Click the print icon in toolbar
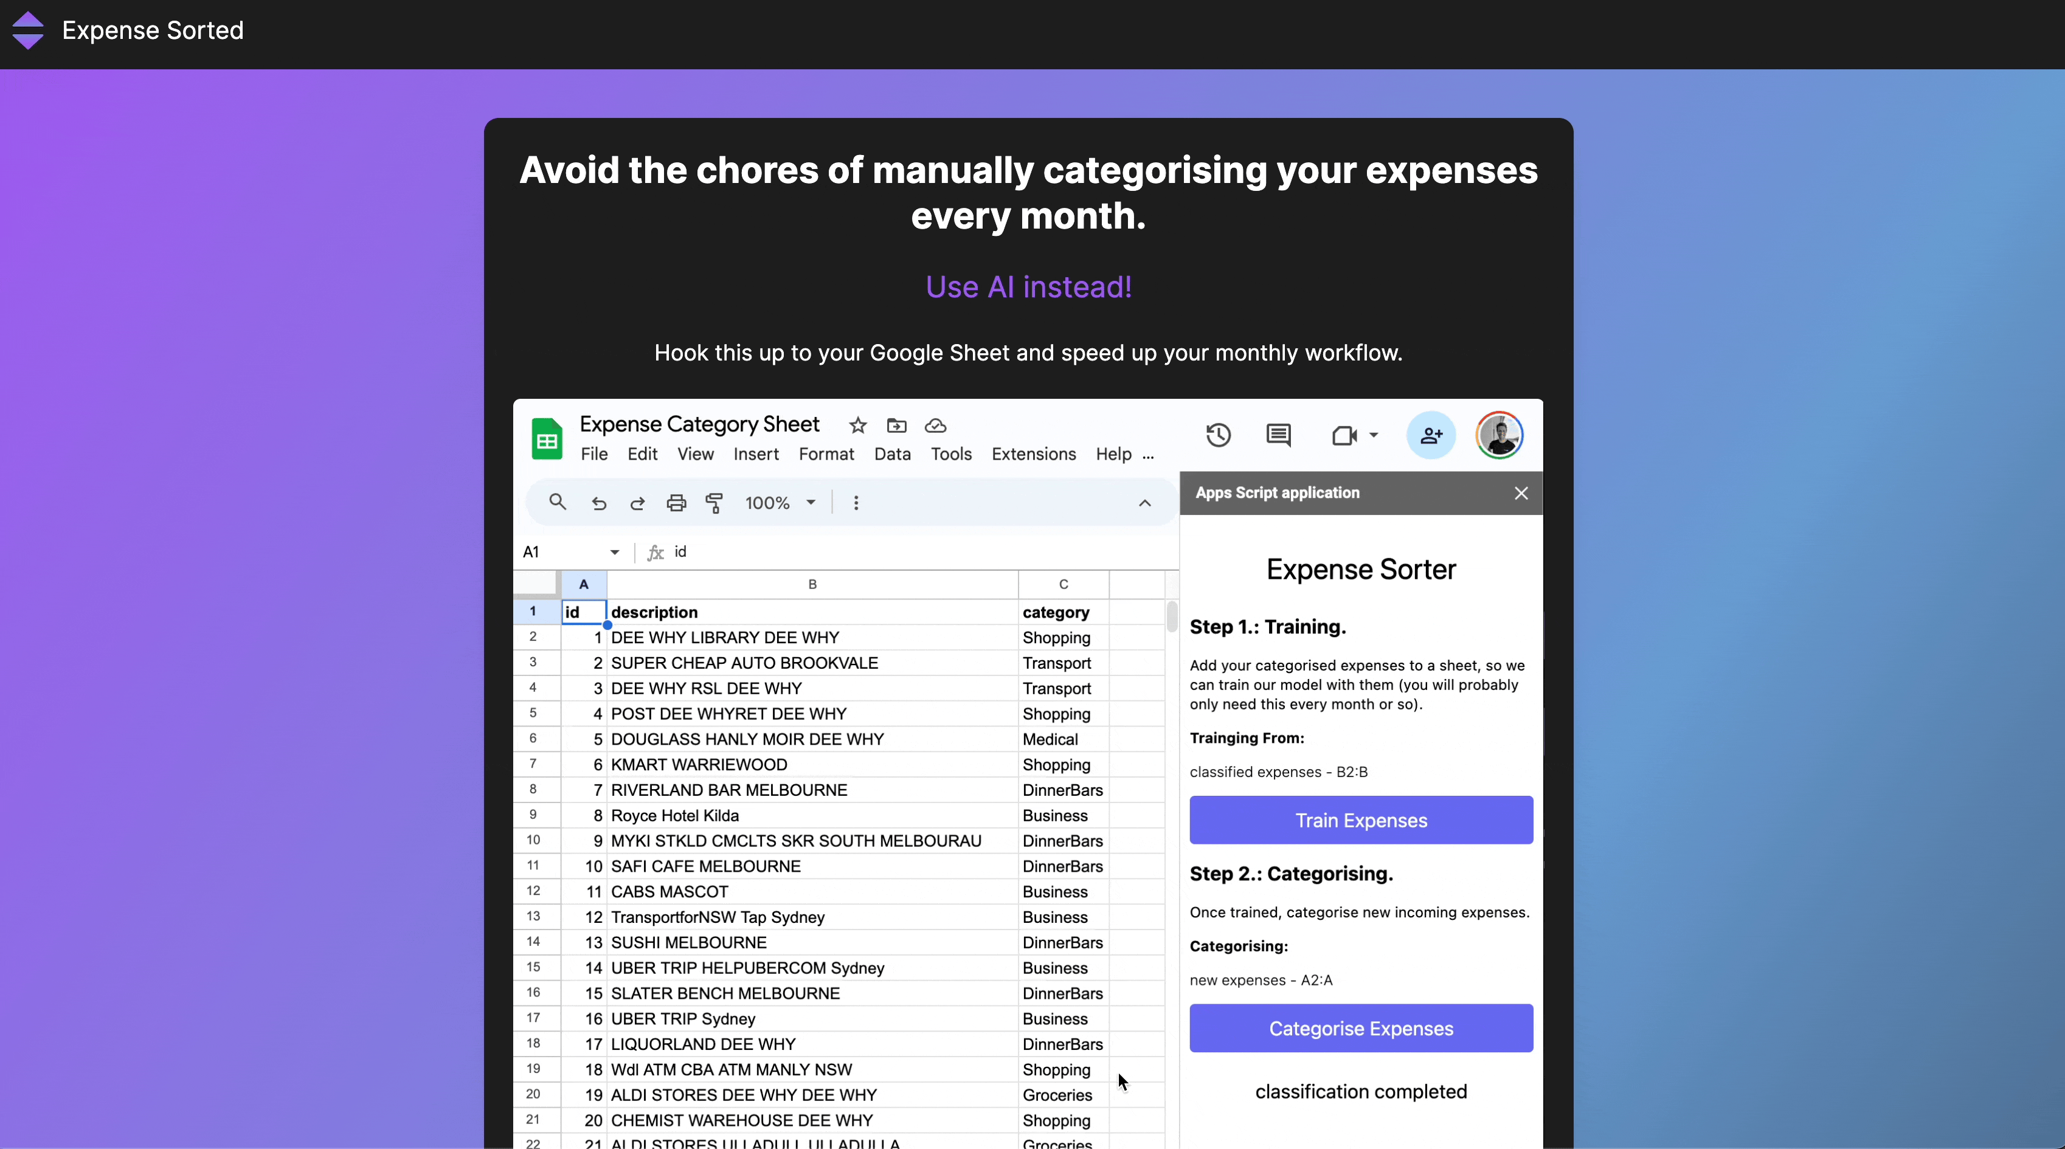Screen dimensions: 2065x1149 click(x=676, y=502)
